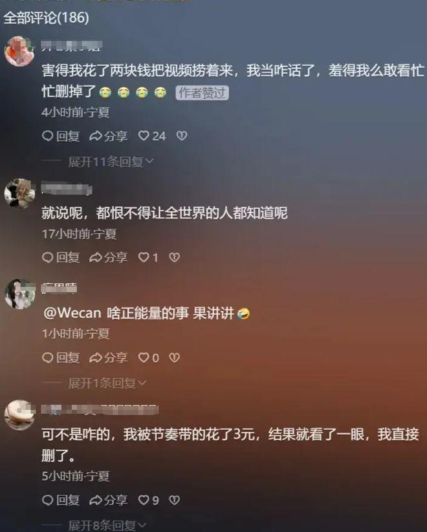427x532 pixels.
Task: Share the @Wecan comment
Action: coord(108,357)
